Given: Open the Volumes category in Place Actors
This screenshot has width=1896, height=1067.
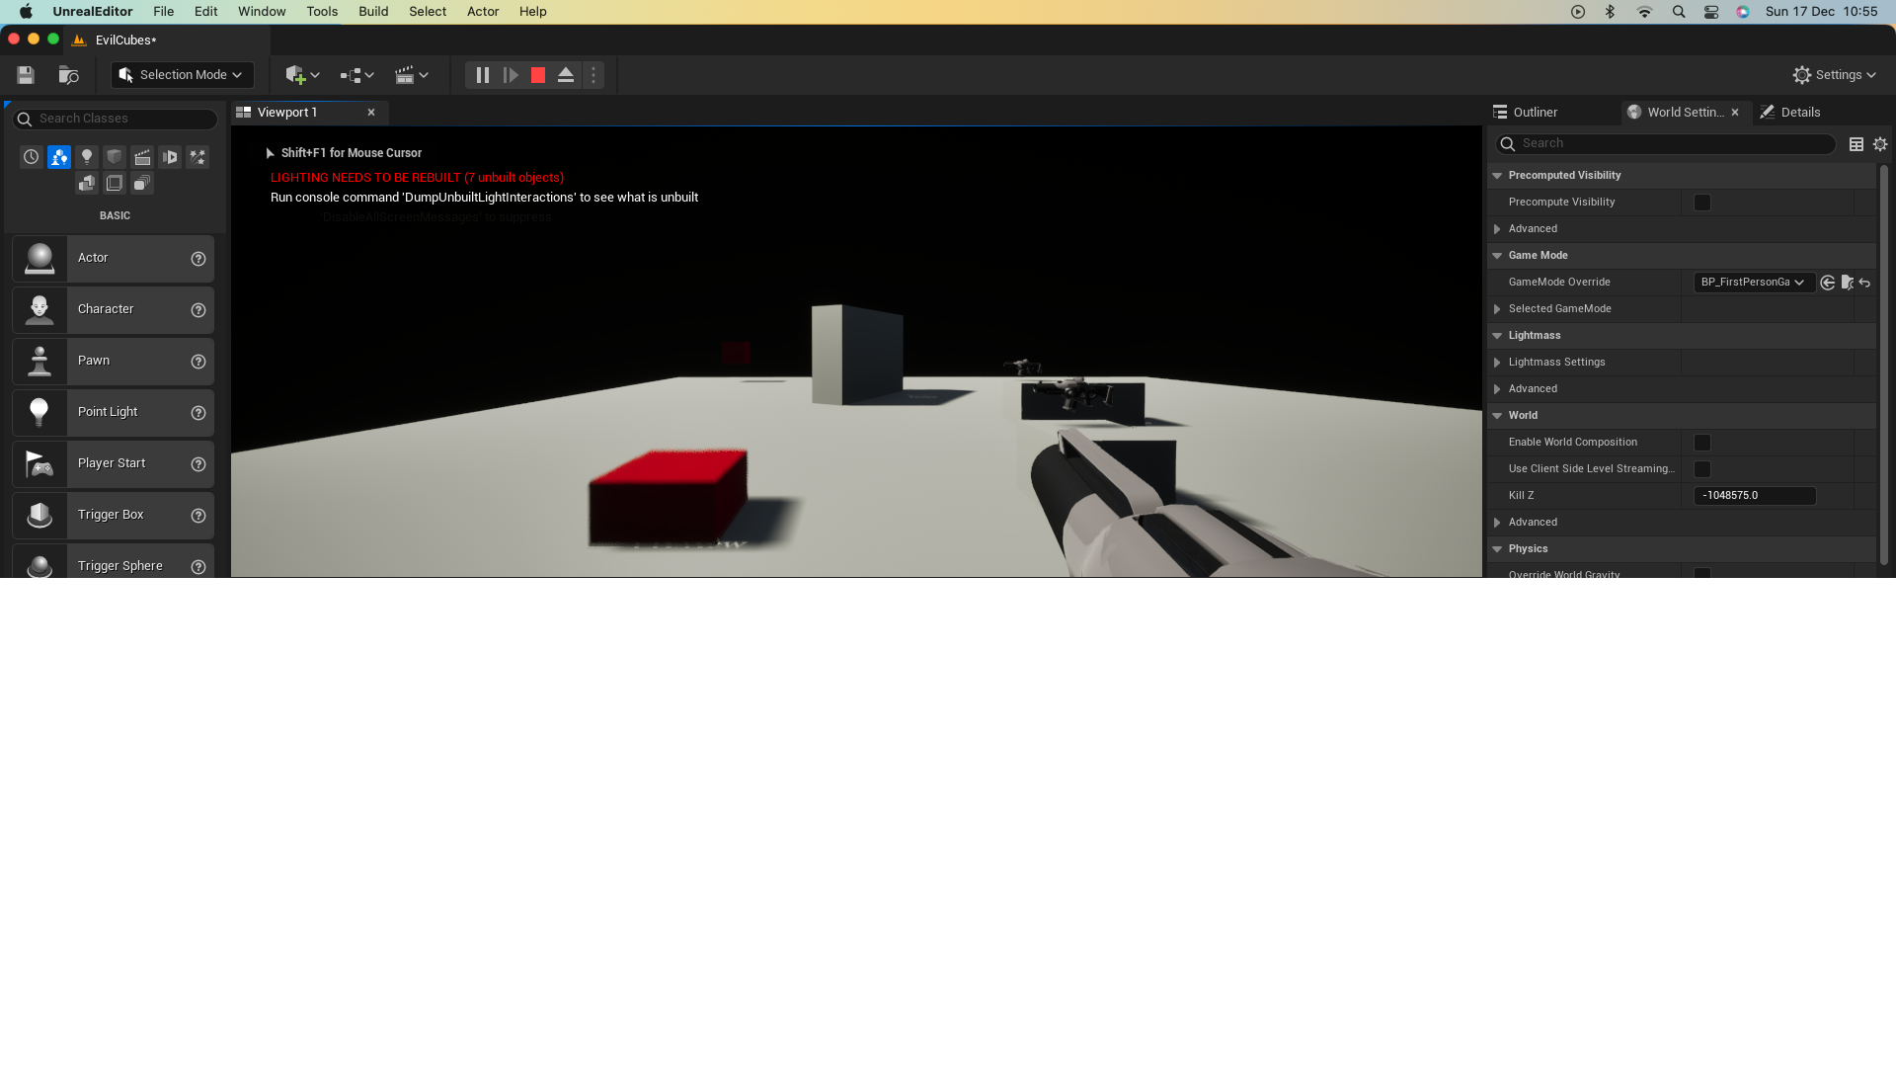Looking at the screenshot, I should [x=115, y=183].
